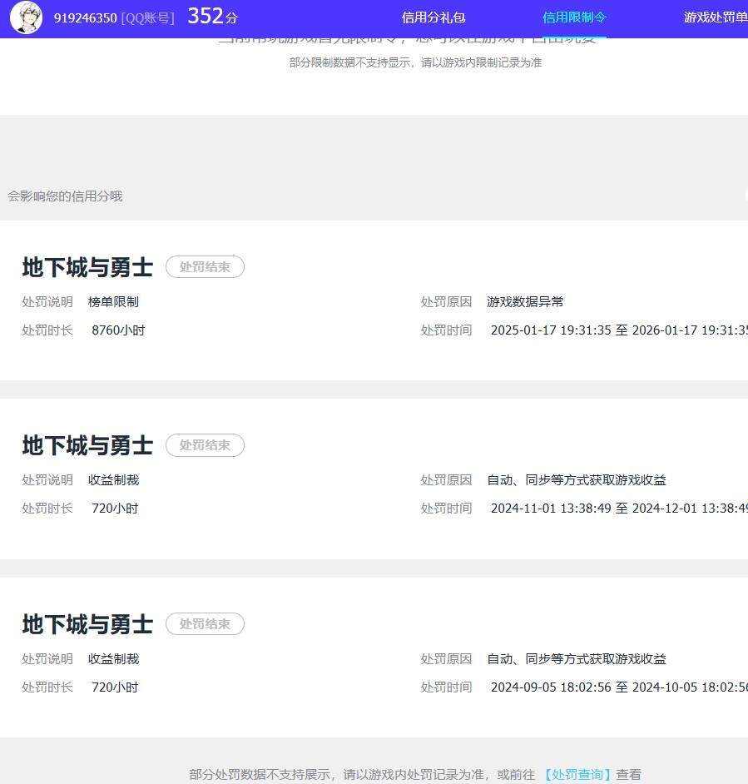Viewport: 748px width, 784px height.
Task: Click 720小时 duration in 2024-09-05 record
Action: (x=115, y=687)
